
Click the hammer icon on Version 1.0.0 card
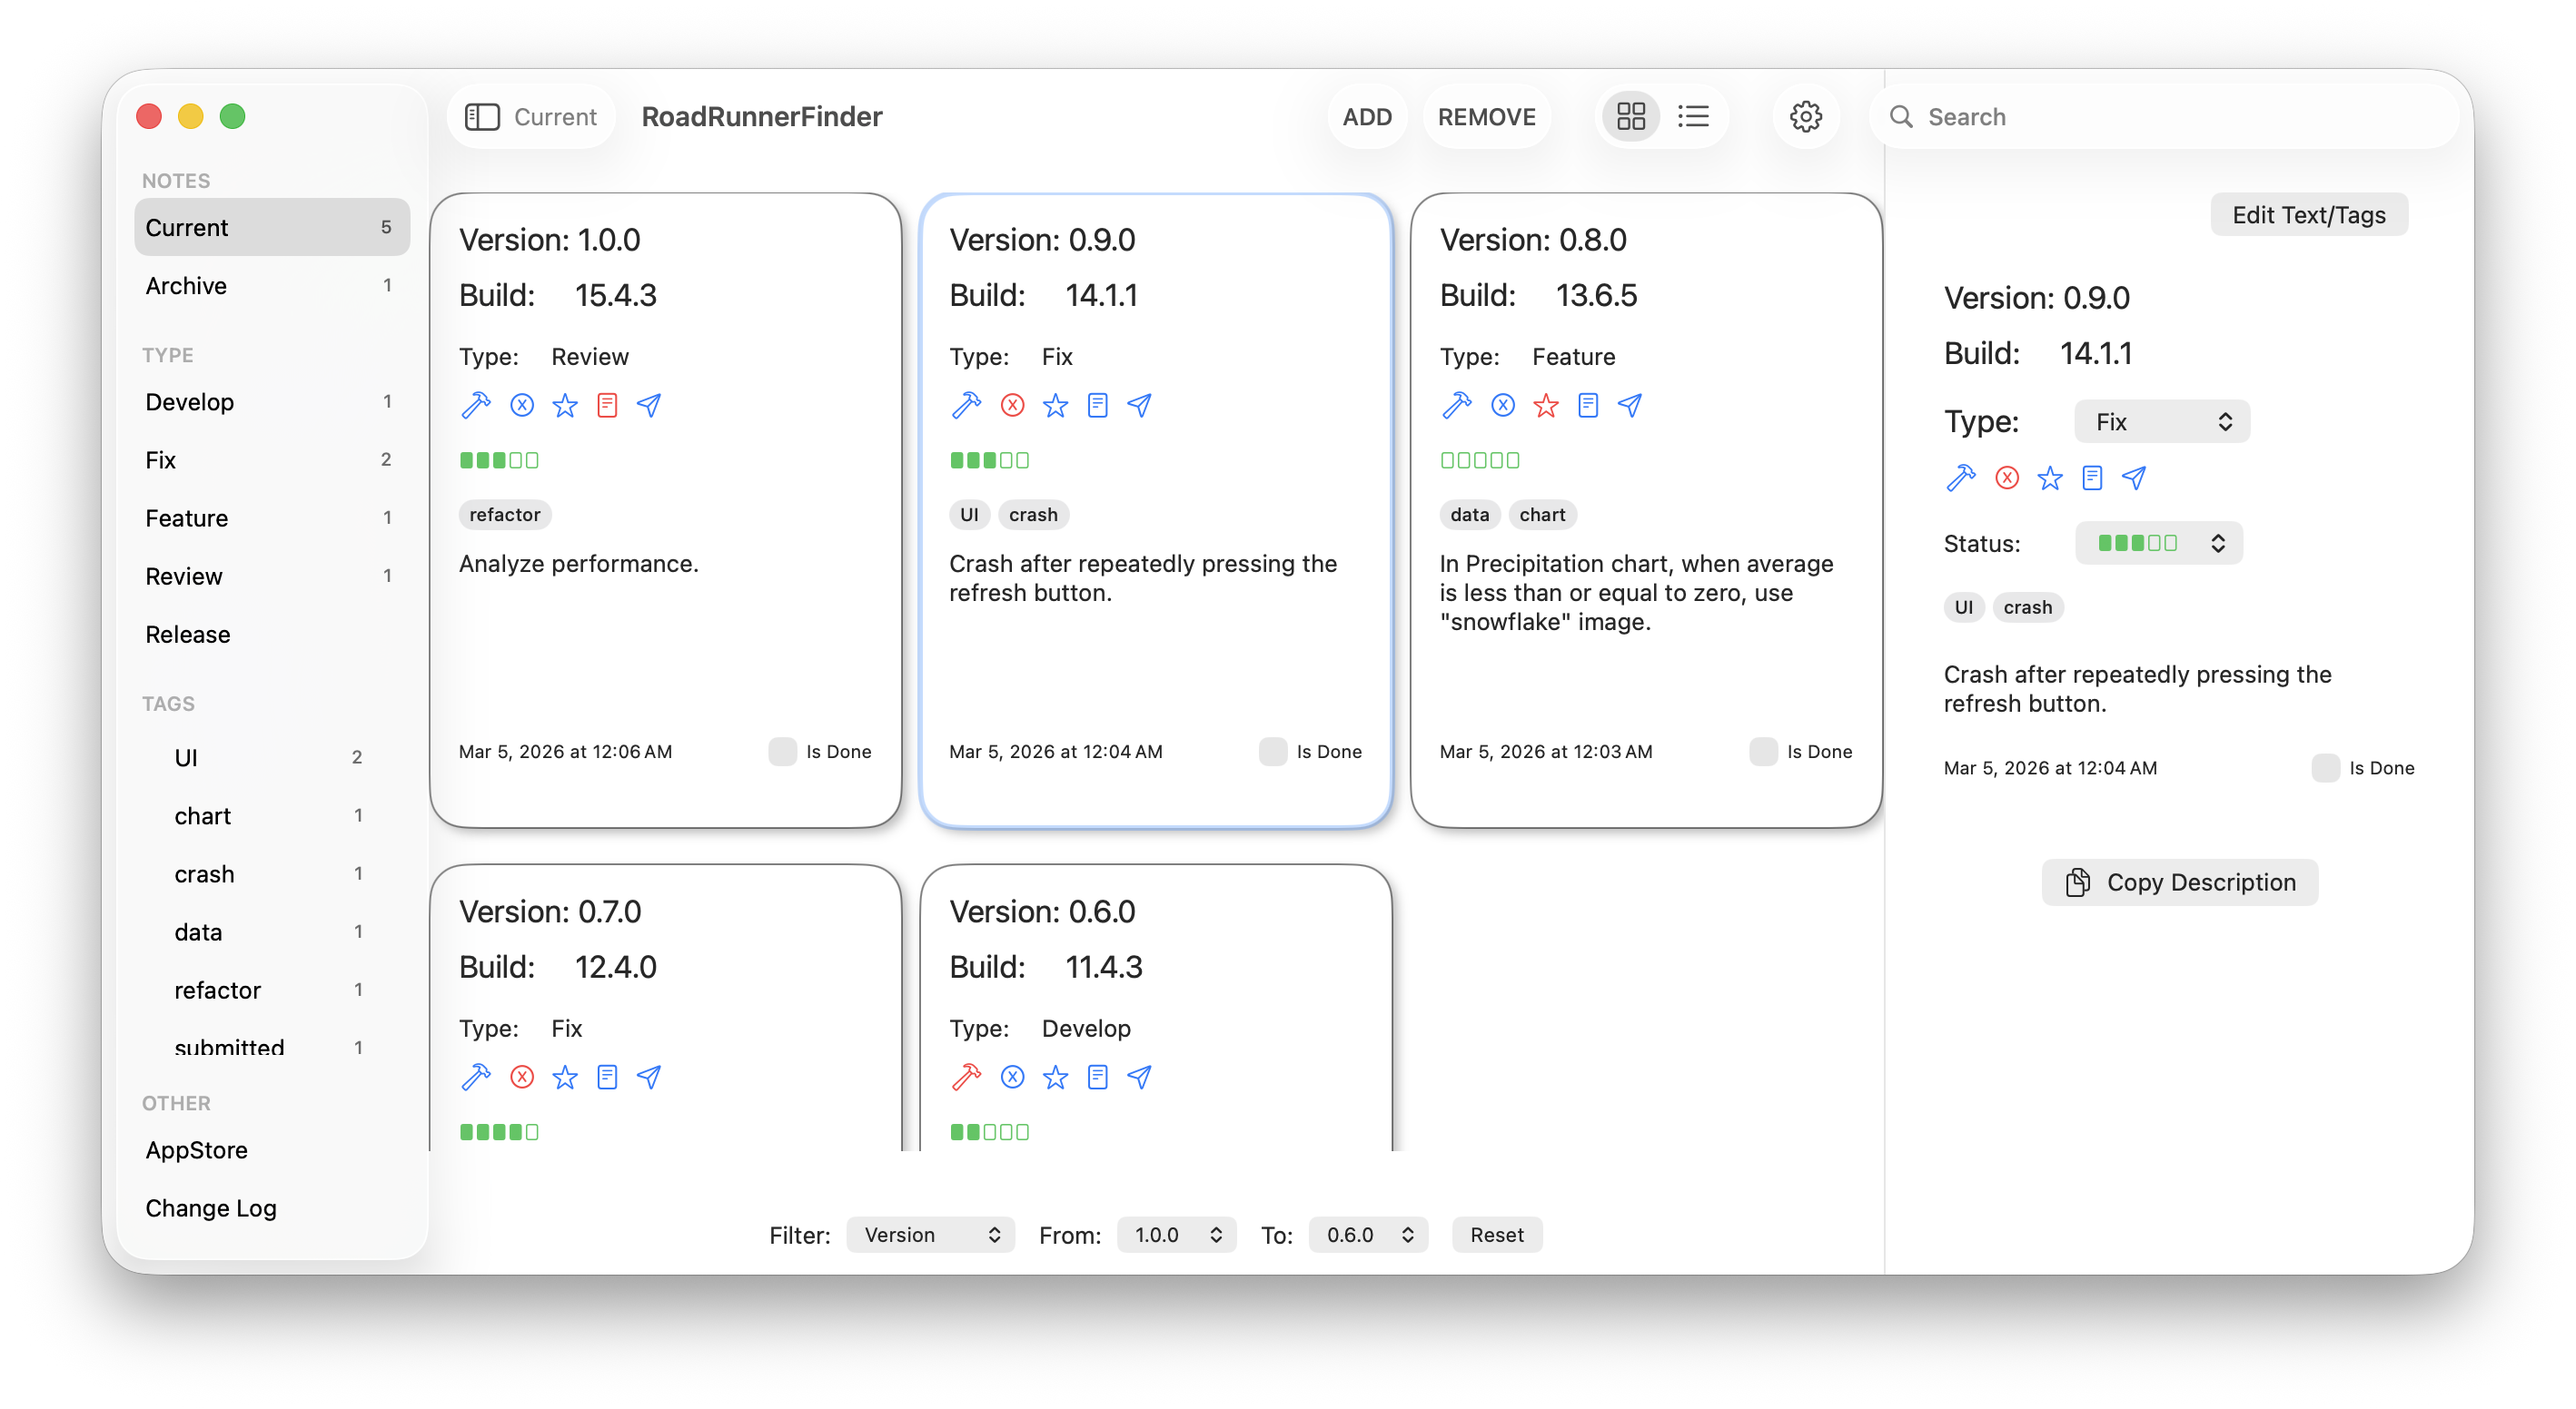coord(476,405)
